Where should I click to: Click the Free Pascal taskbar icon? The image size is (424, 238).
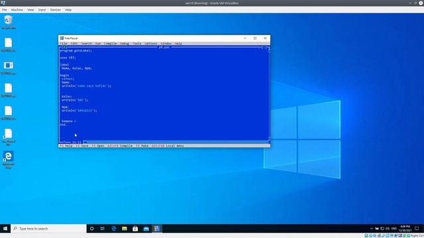click(x=157, y=229)
